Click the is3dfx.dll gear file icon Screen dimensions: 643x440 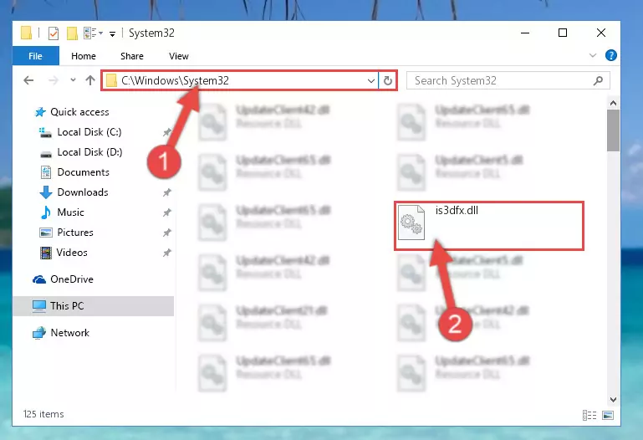(x=411, y=223)
